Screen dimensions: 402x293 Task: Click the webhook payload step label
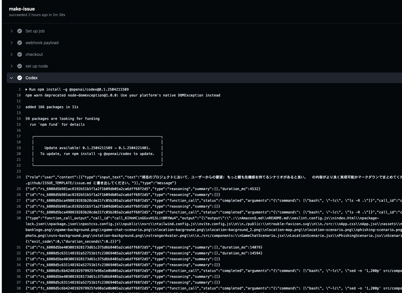(42, 42)
